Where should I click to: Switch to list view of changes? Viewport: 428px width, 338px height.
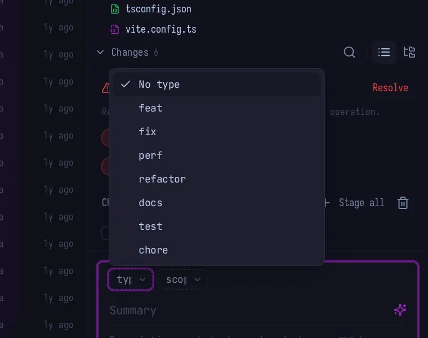(x=384, y=52)
